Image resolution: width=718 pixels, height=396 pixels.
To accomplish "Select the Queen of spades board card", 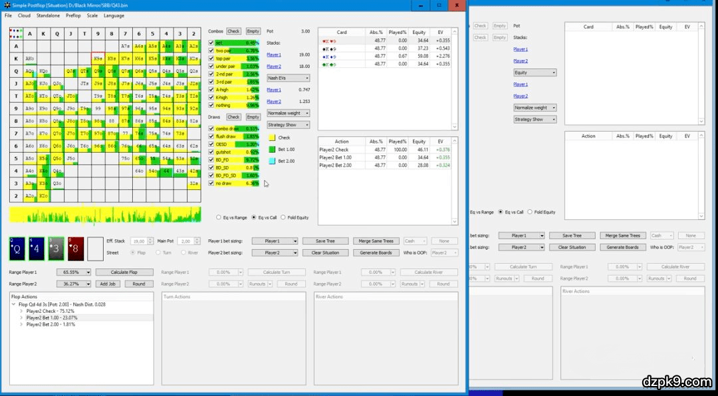I will click(18, 248).
